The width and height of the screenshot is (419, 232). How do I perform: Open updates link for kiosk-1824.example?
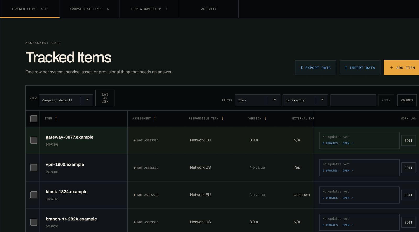click(x=338, y=198)
